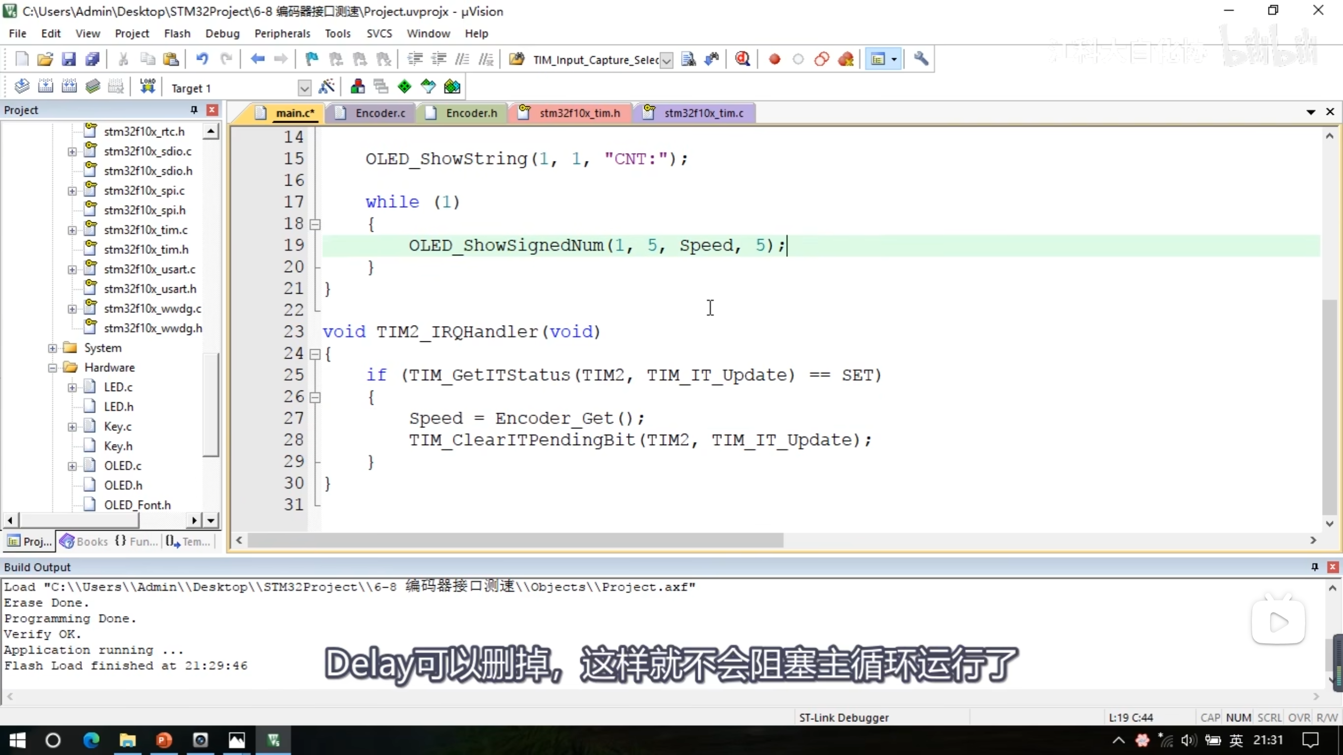
Task: Insert breakpoint red circle icon
Action: (x=774, y=59)
